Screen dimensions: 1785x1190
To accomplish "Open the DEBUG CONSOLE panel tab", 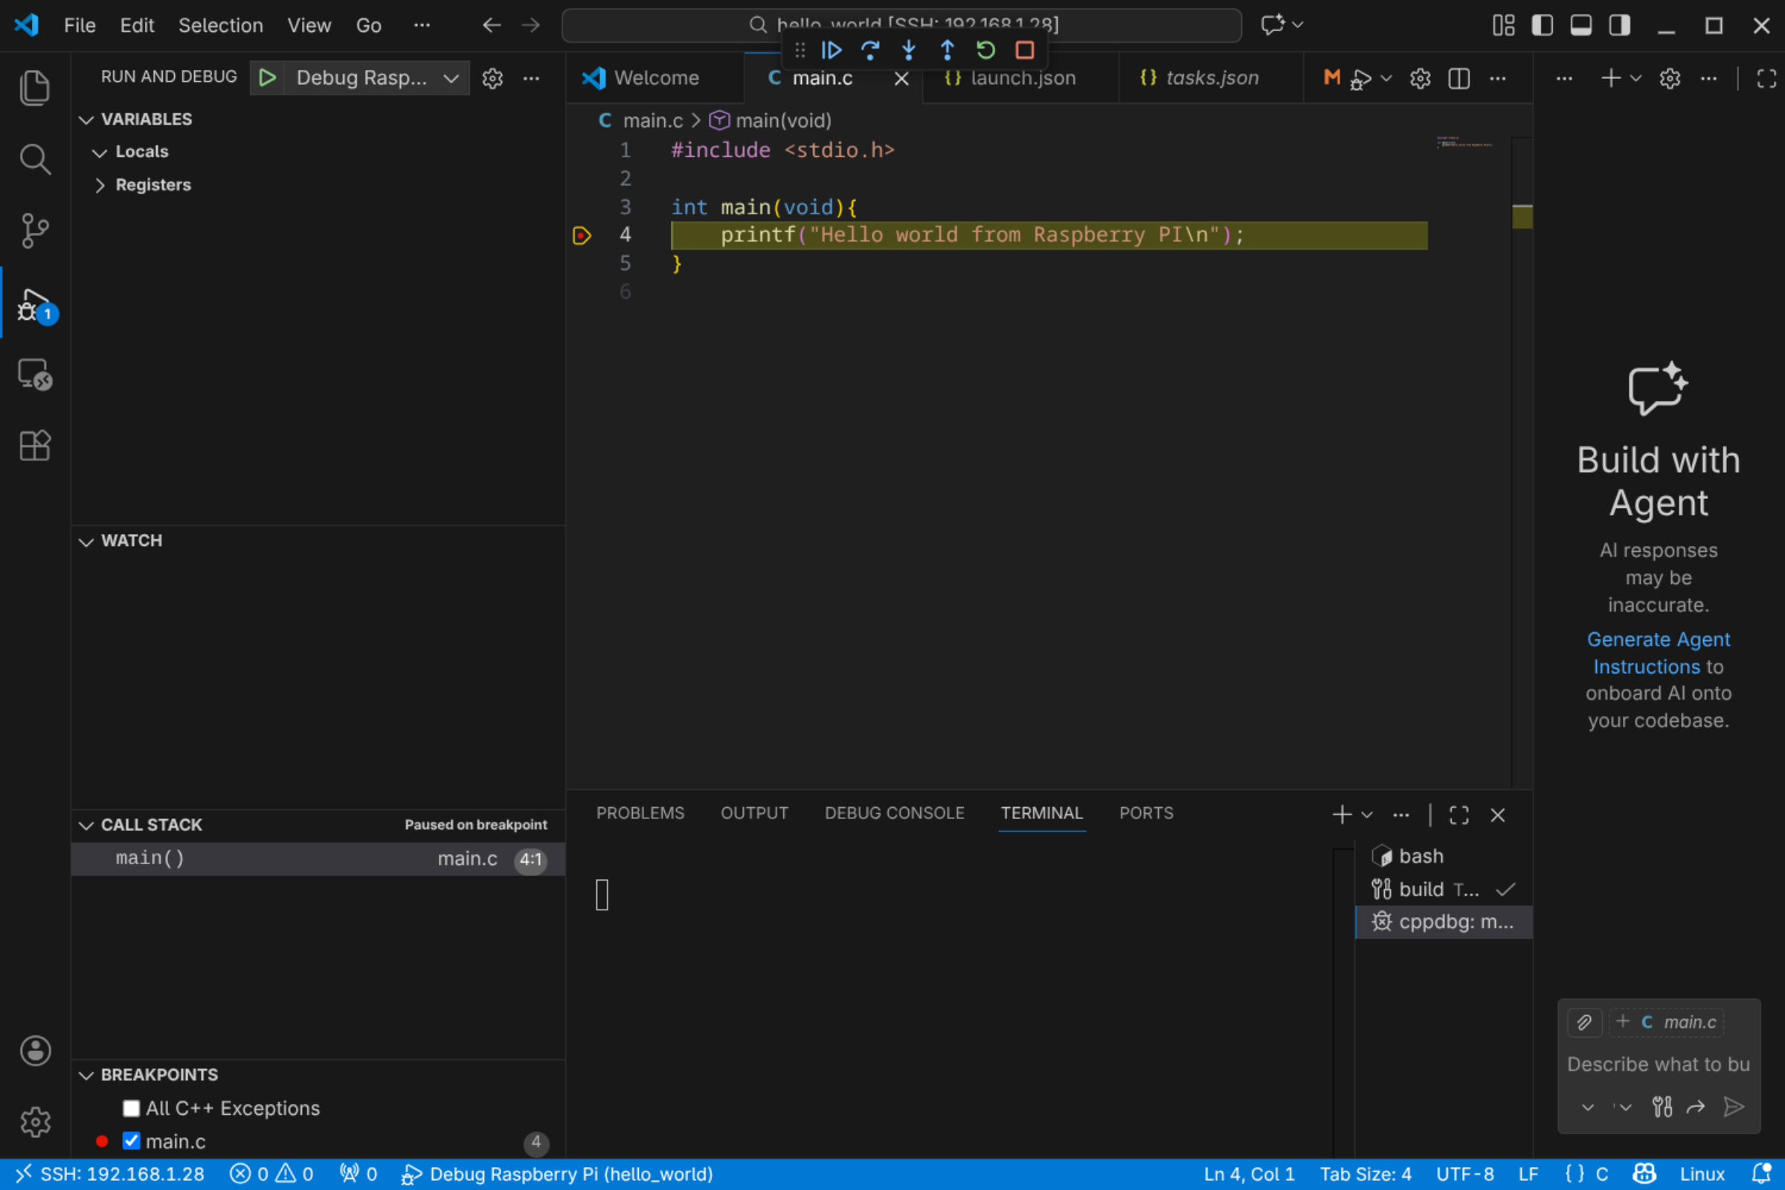I will coord(894,813).
